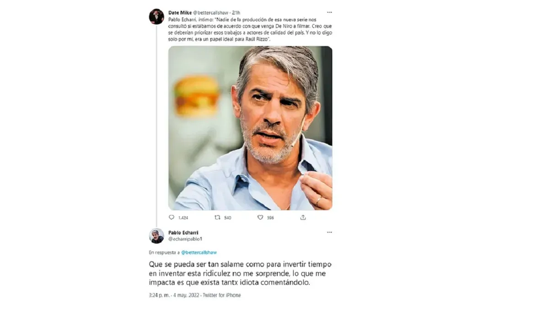This screenshot has width=549, height=309.
Task: Click the Pablo Echarri display name
Action: (183, 233)
